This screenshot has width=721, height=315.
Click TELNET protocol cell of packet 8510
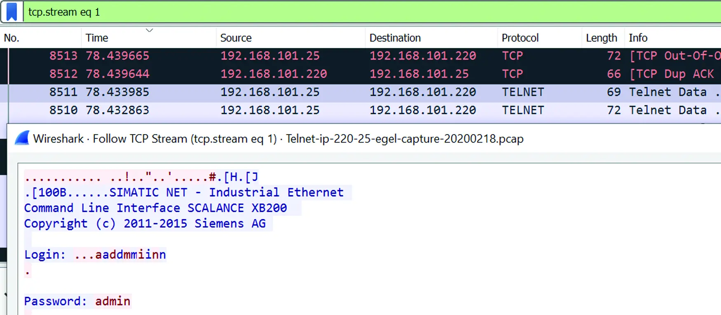click(523, 110)
